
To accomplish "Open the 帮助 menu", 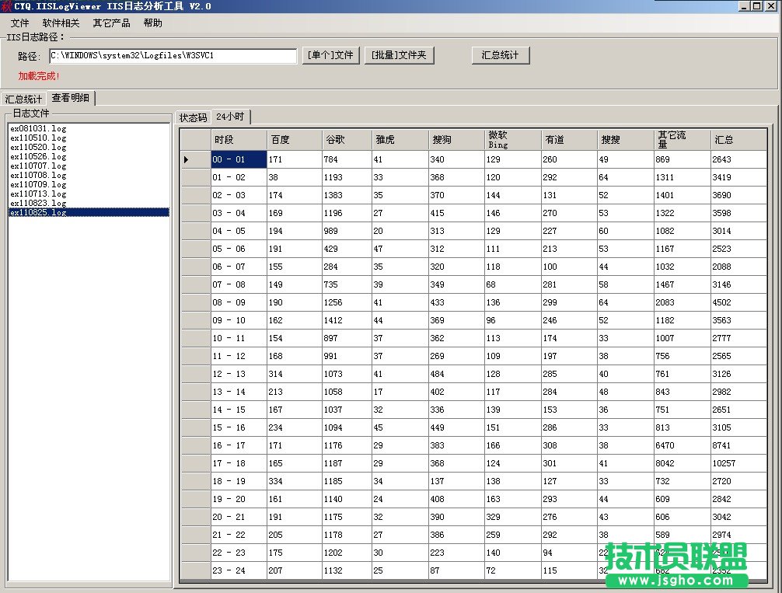I will tap(152, 23).
